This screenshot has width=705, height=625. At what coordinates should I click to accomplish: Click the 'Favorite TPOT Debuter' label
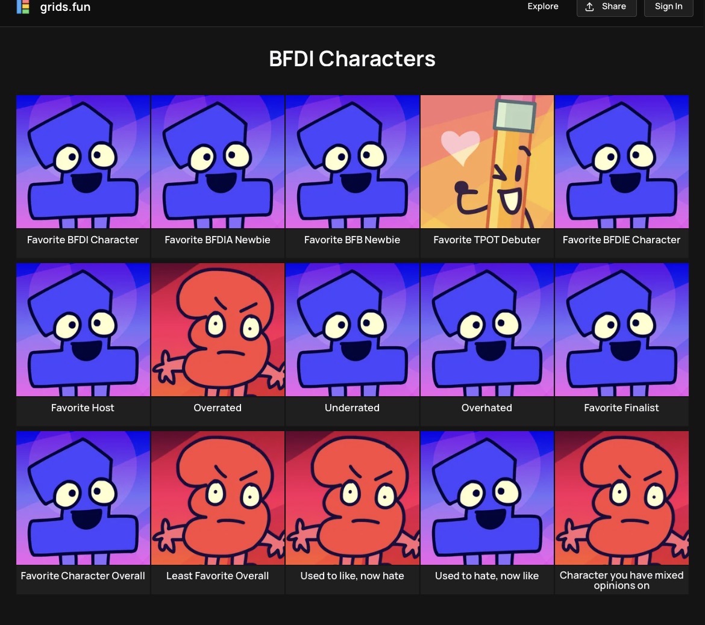[x=487, y=240]
